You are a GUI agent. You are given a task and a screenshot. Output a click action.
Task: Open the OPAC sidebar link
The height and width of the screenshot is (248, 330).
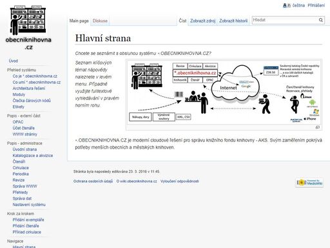[18, 122]
